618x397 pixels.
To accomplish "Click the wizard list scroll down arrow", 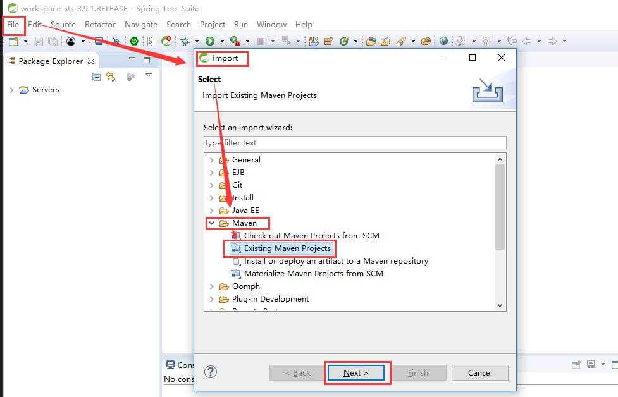I will tap(500, 305).
